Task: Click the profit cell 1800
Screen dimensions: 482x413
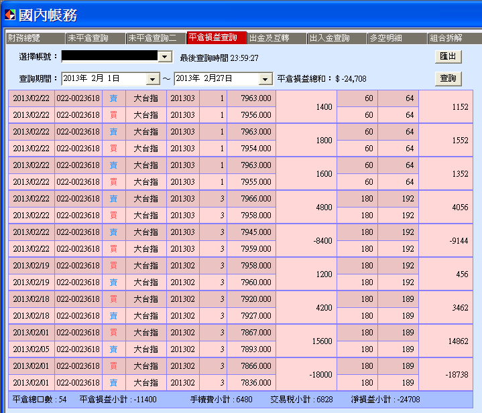Action: [306, 140]
